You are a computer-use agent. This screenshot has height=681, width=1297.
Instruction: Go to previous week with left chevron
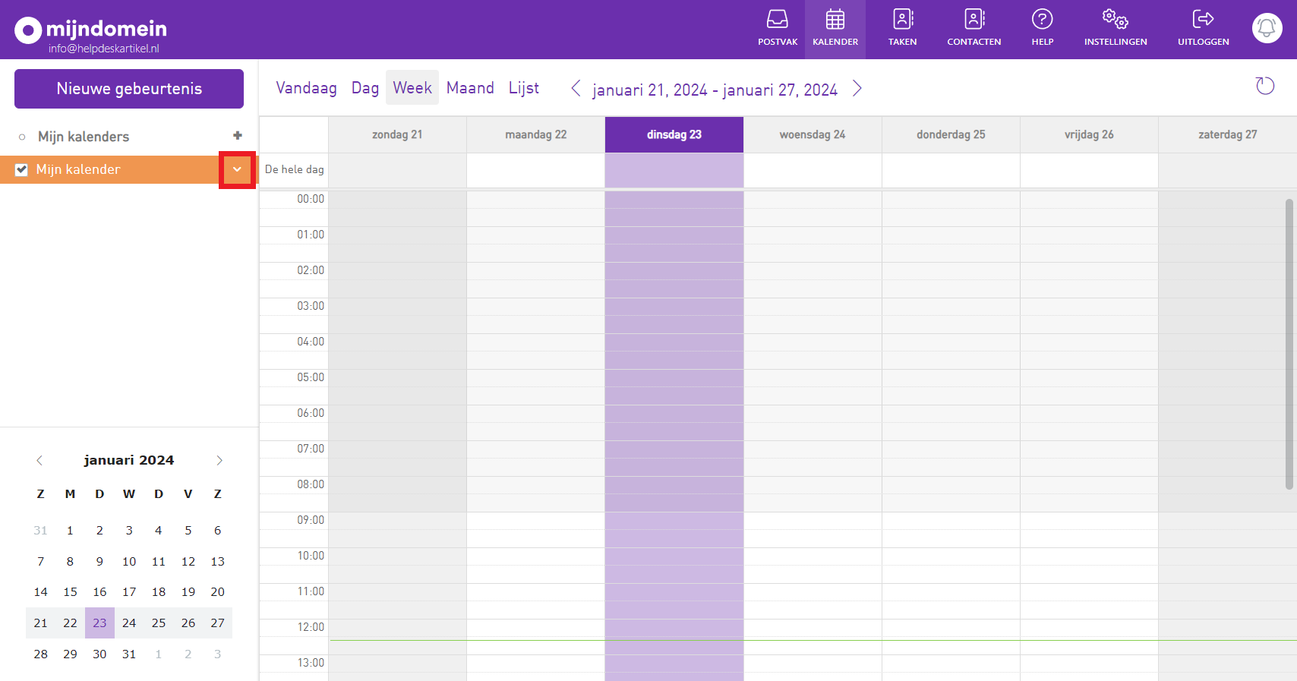(x=576, y=89)
